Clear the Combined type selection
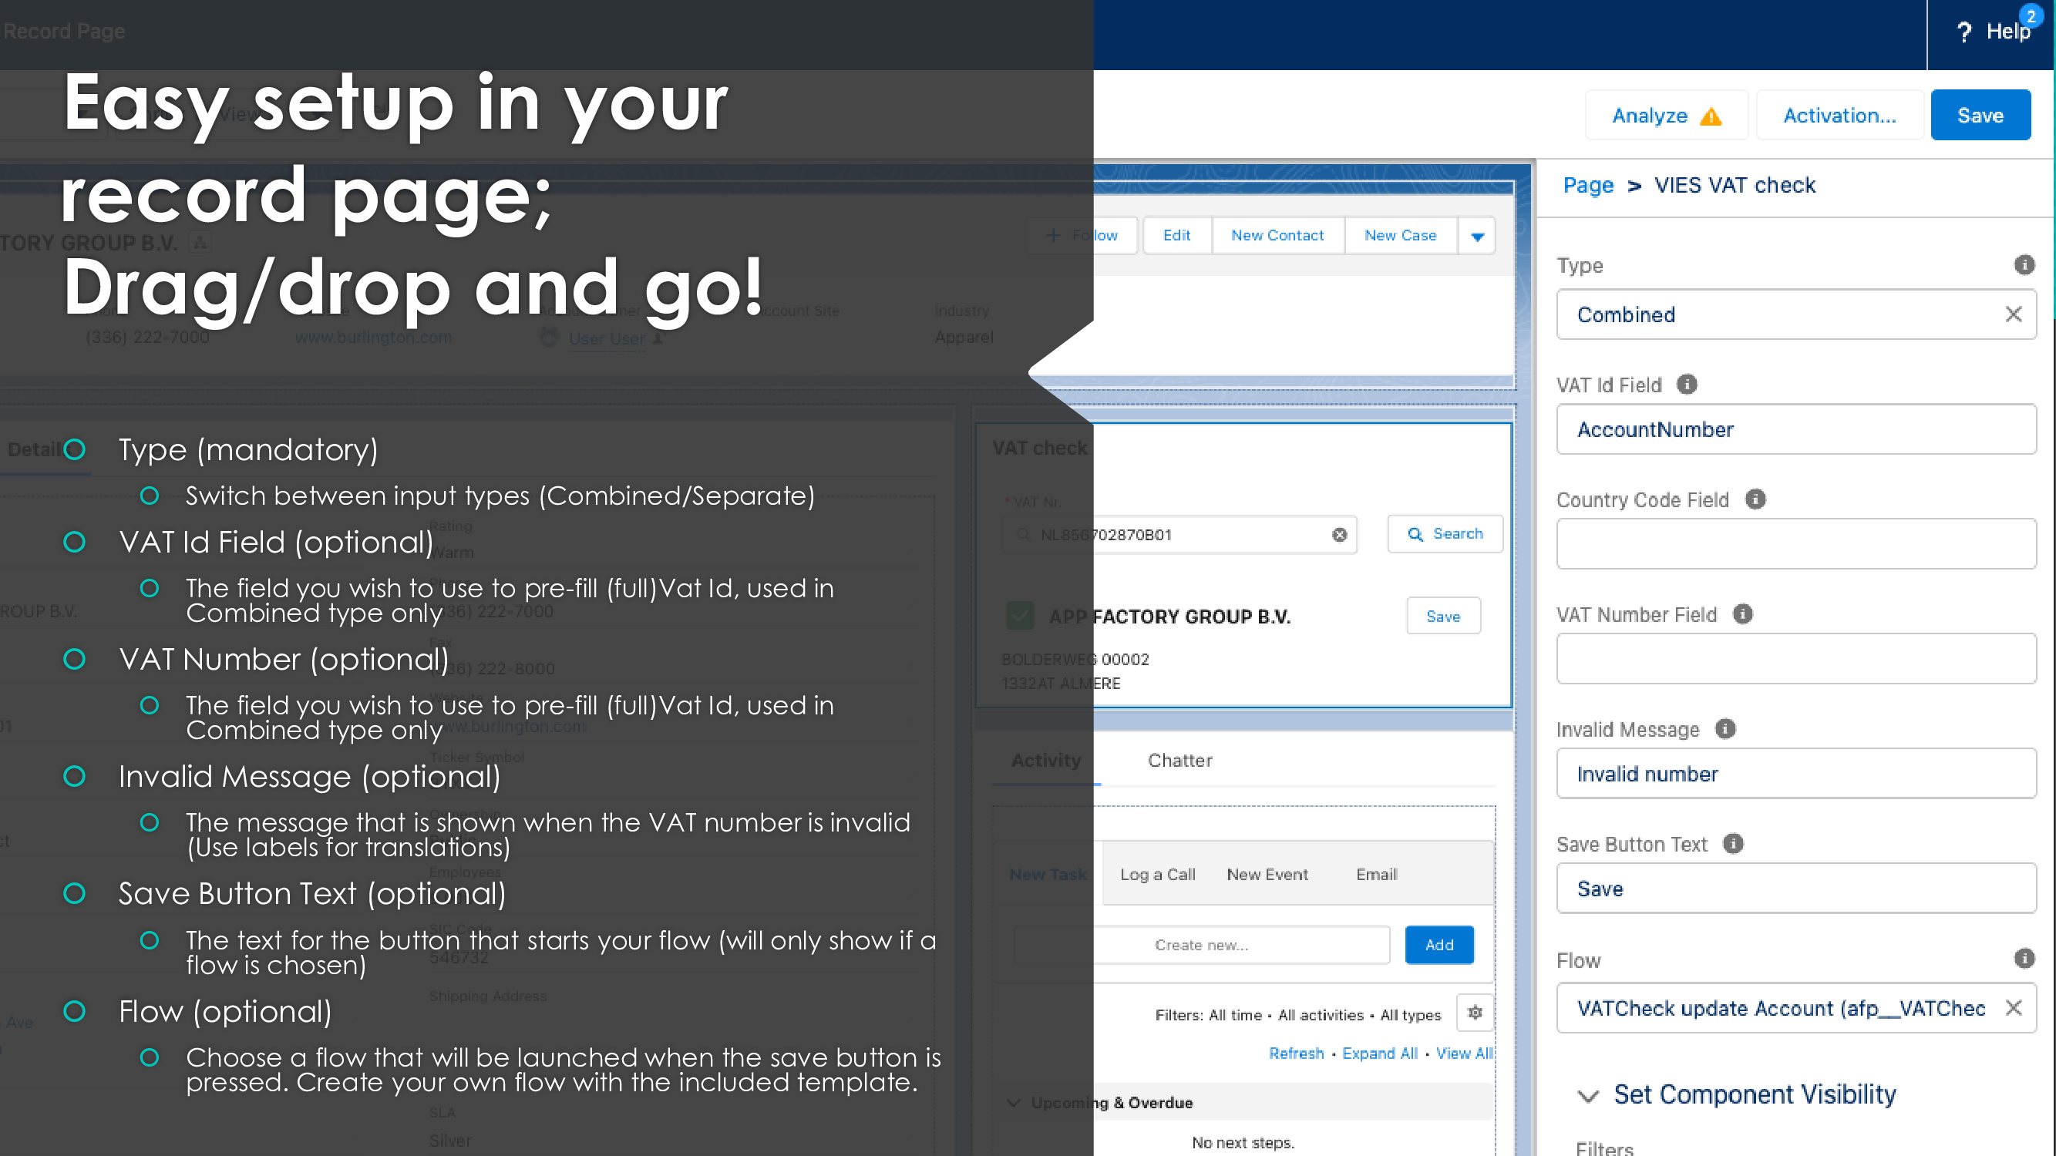The width and height of the screenshot is (2056, 1156). tap(2013, 314)
